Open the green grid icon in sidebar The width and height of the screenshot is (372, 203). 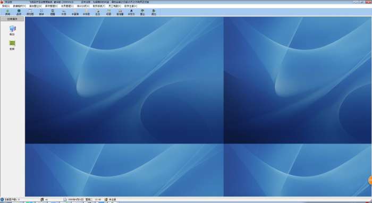click(x=12, y=45)
